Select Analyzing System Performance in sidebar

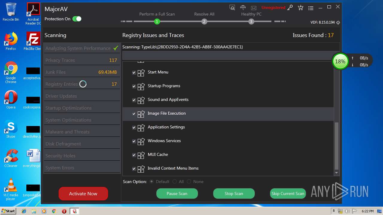point(82,48)
